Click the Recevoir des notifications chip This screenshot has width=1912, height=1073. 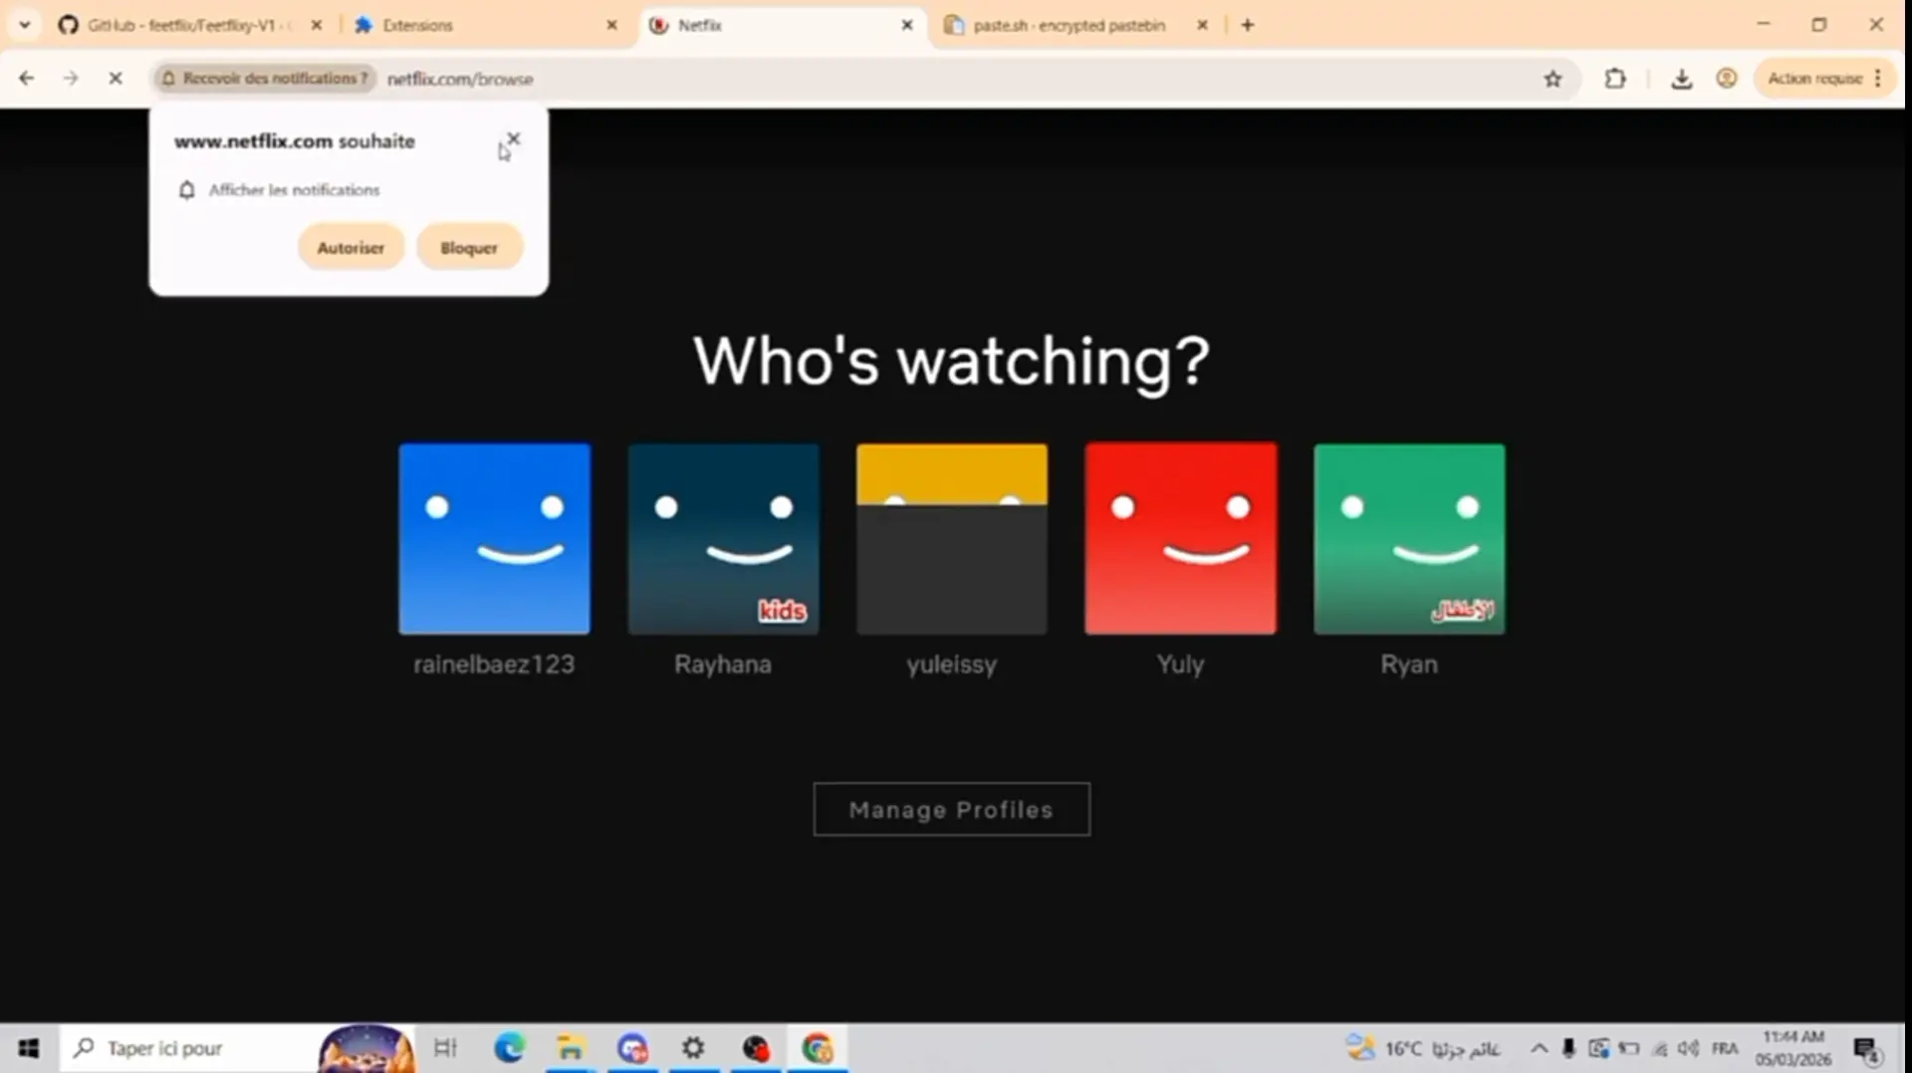point(265,78)
